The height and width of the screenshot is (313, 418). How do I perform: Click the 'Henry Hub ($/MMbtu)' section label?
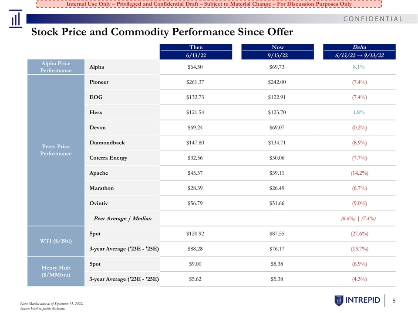click(56, 271)
